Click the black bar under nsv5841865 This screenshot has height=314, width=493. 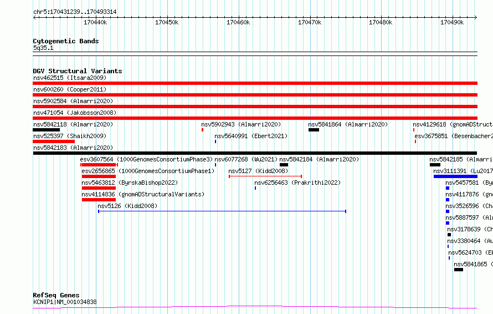459,270
